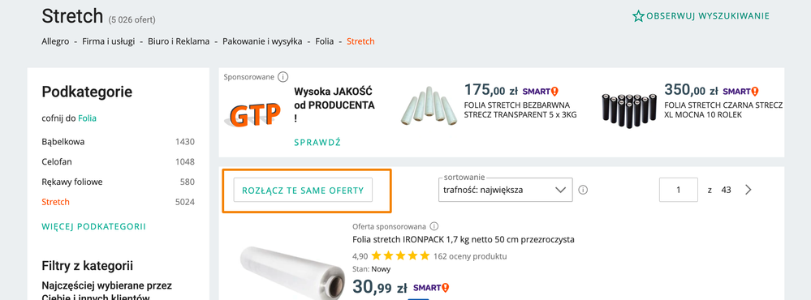Open transparent stretch film rolls thumbnail

point(430,109)
